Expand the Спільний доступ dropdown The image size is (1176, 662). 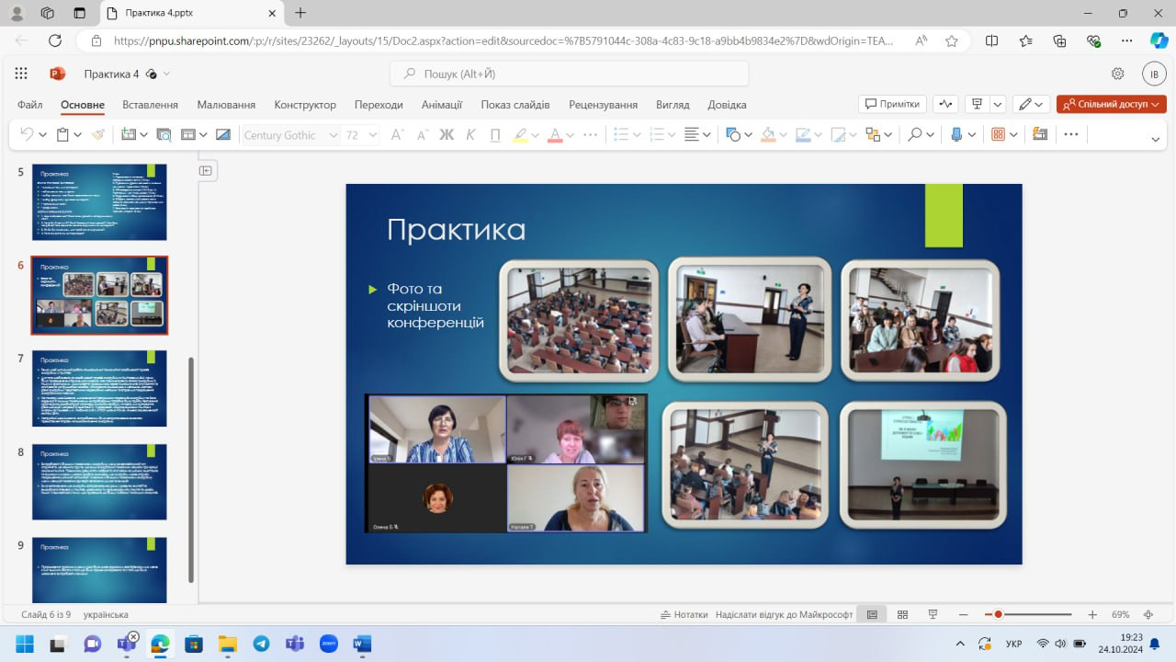click(x=1156, y=104)
